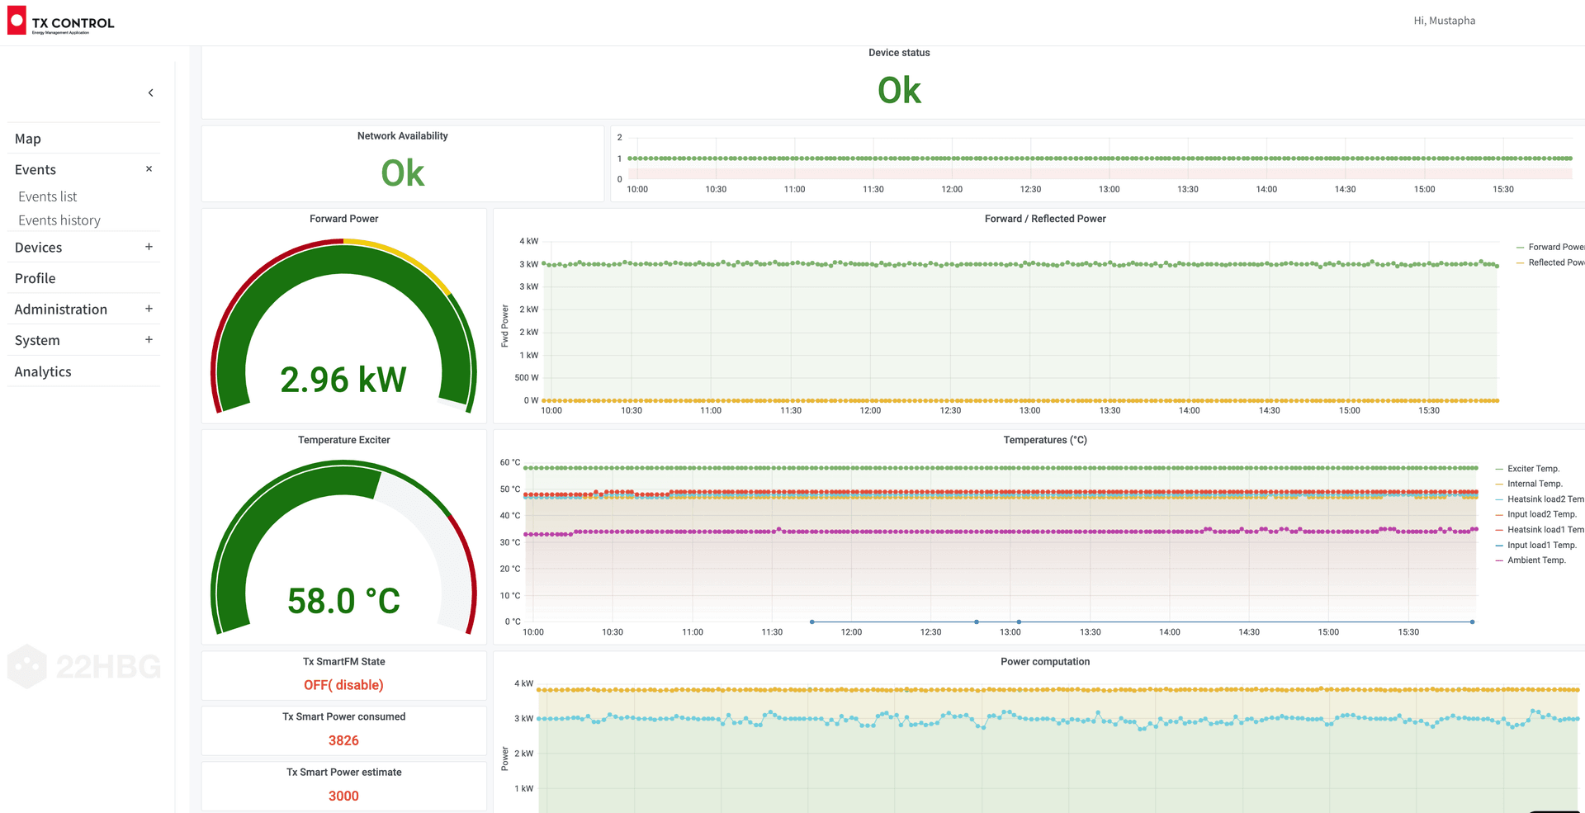
Task: Open Events history
Action: click(59, 220)
